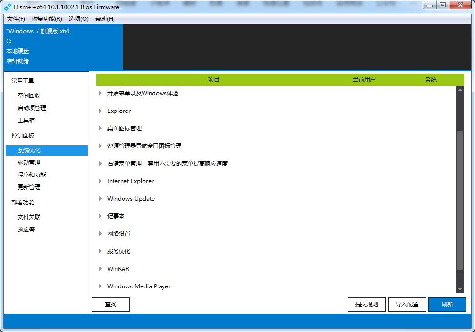Click the WinRAR category label
The height and width of the screenshot is (332, 475).
coord(118,268)
